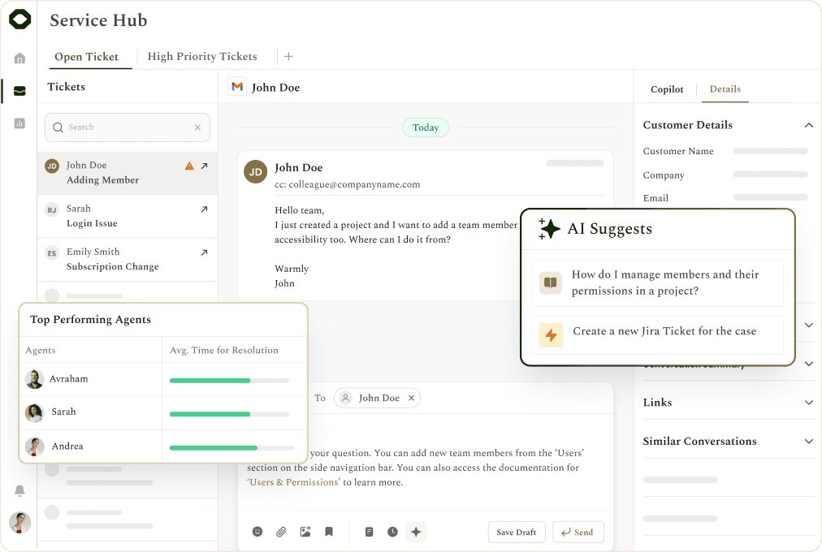
Task: Click Avg. Time for Resolution column header
Action: 224,351
